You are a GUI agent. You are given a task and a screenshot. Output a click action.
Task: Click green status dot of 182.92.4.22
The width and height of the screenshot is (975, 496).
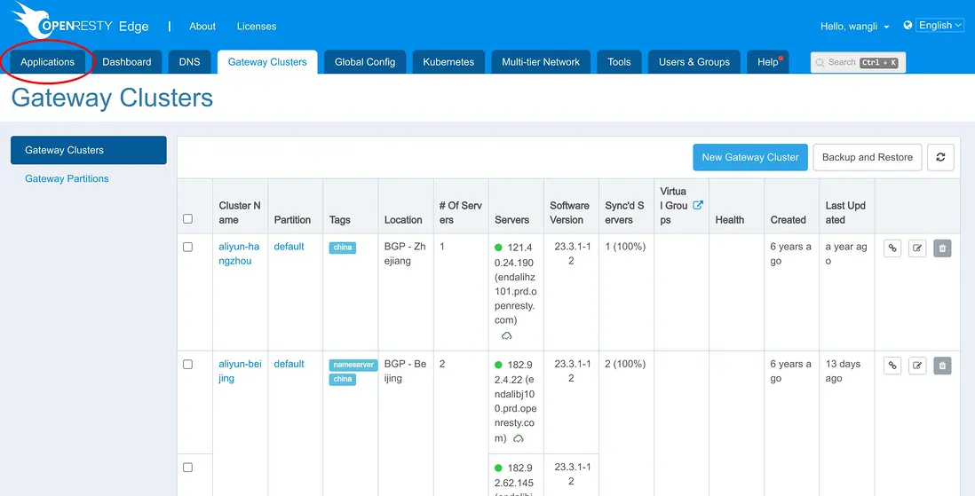[x=498, y=365]
